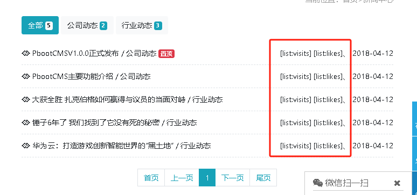The image size is (417, 195).
Task: Close the 微信扫一扫 popup
Action: [397, 183]
